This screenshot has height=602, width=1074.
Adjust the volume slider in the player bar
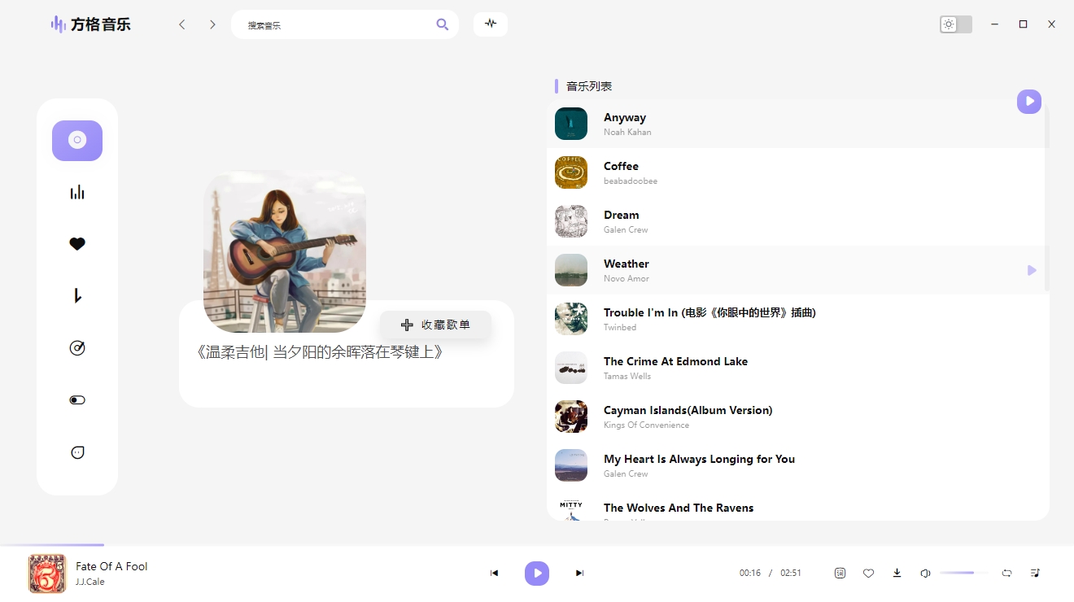(x=963, y=573)
